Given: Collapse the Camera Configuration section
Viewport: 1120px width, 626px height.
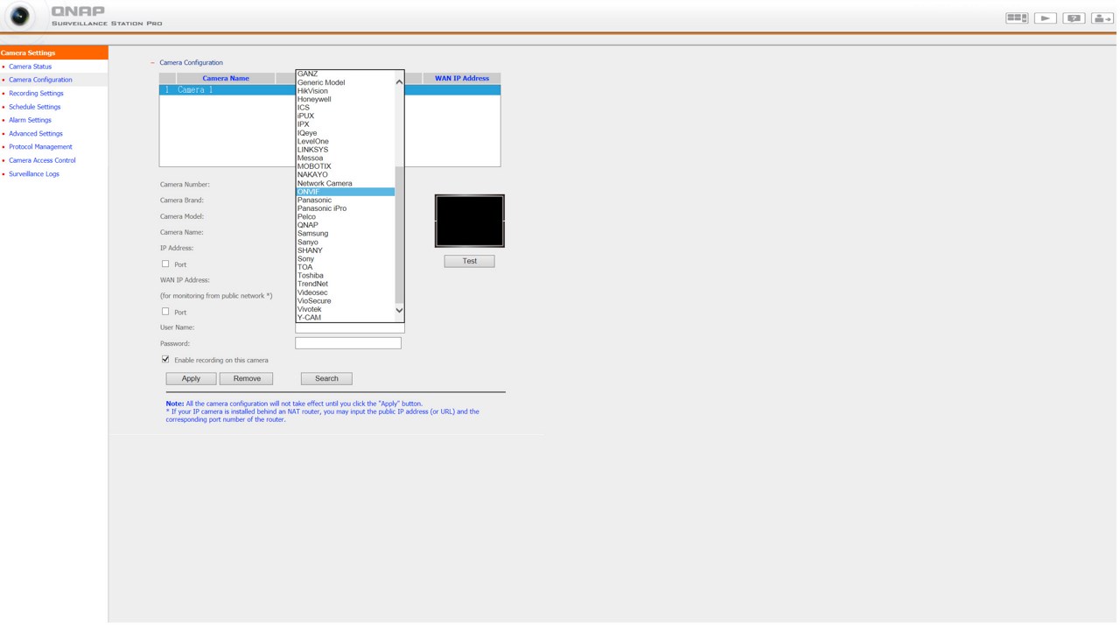Looking at the screenshot, I should click(152, 63).
